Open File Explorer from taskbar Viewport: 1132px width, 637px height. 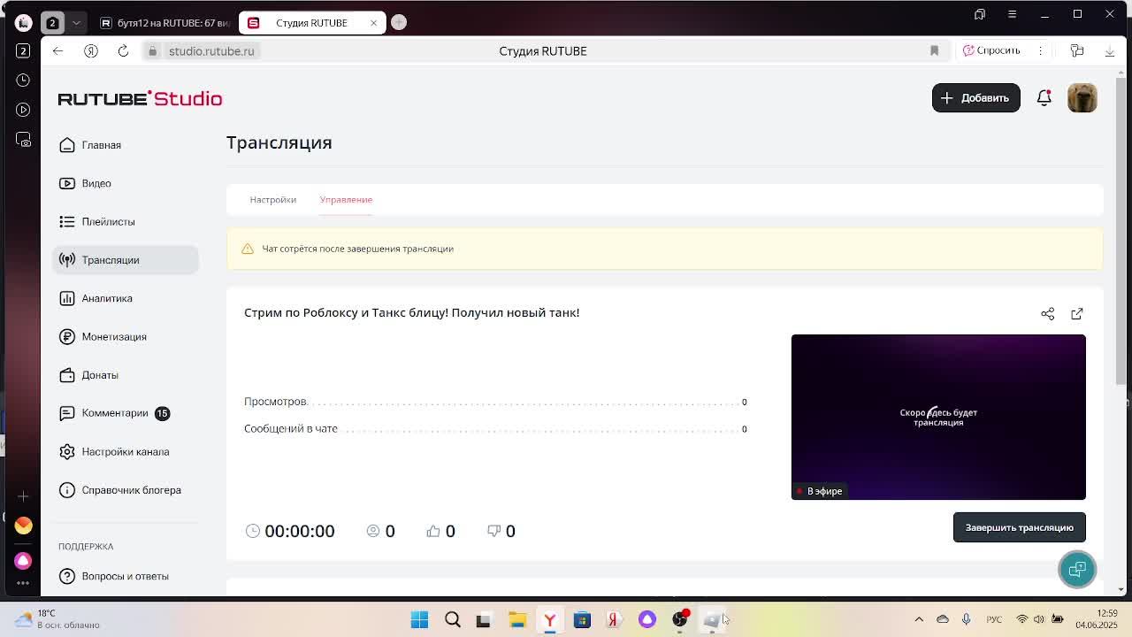pos(517,620)
